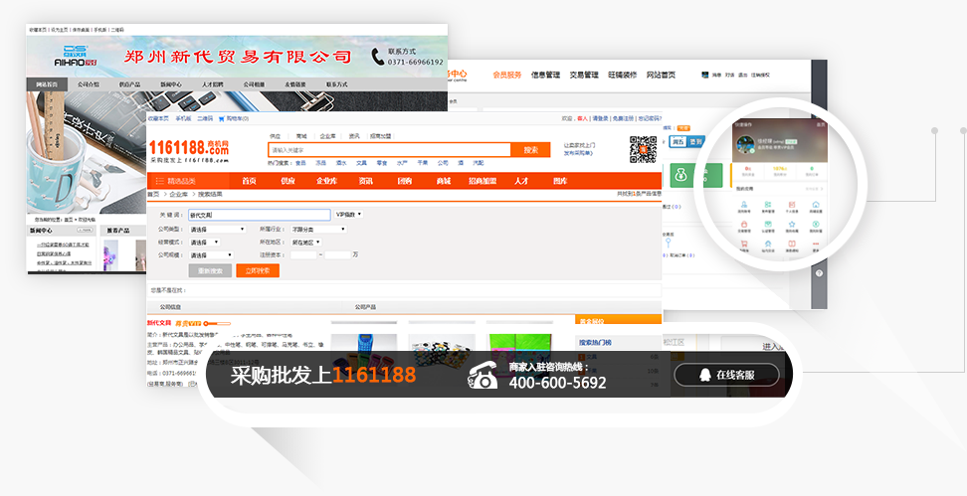Open the blue star icon in app grid
The height and width of the screenshot is (496, 967).
(x=792, y=225)
